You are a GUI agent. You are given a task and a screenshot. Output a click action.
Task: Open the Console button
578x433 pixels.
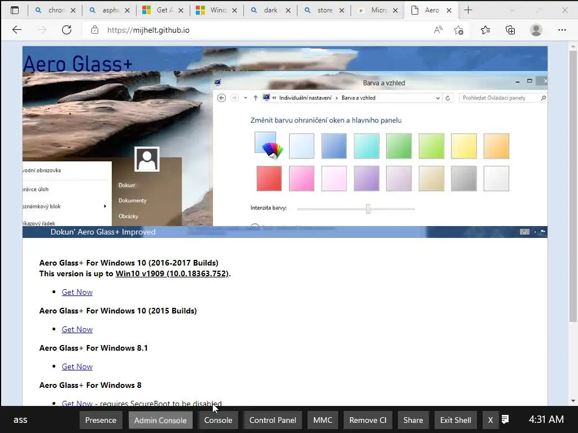tap(218, 420)
